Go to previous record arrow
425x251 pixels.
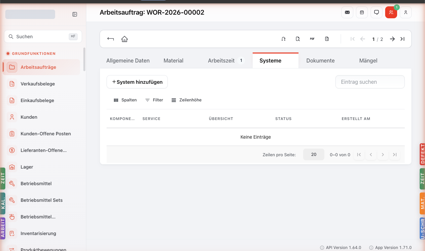363,39
